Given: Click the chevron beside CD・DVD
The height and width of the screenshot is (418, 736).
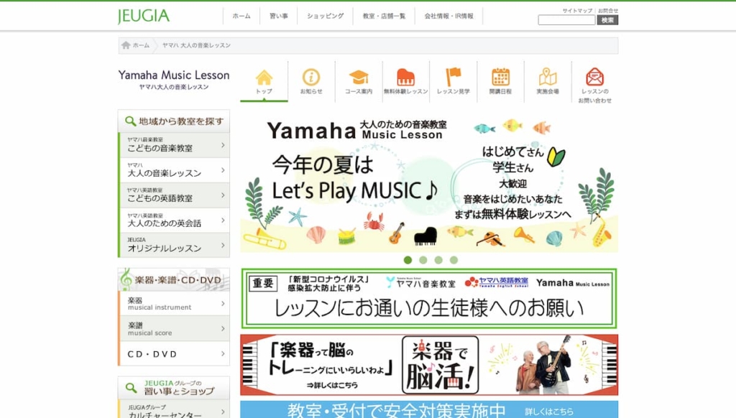Looking at the screenshot, I should pyautogui.click(x=223, y=354).
